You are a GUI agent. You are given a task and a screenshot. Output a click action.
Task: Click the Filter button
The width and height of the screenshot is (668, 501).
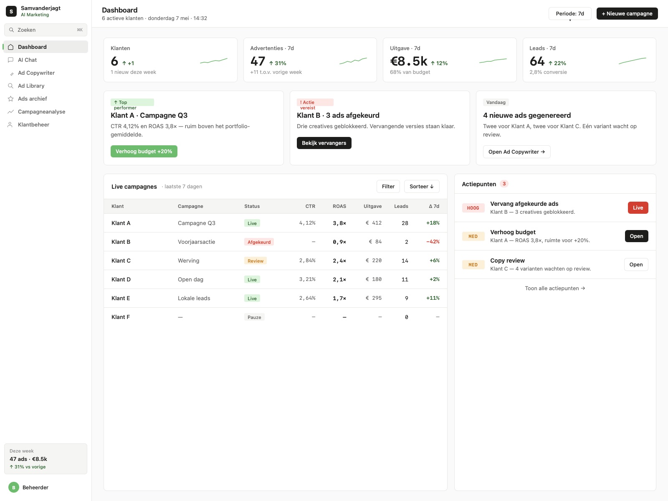(388, 187)
